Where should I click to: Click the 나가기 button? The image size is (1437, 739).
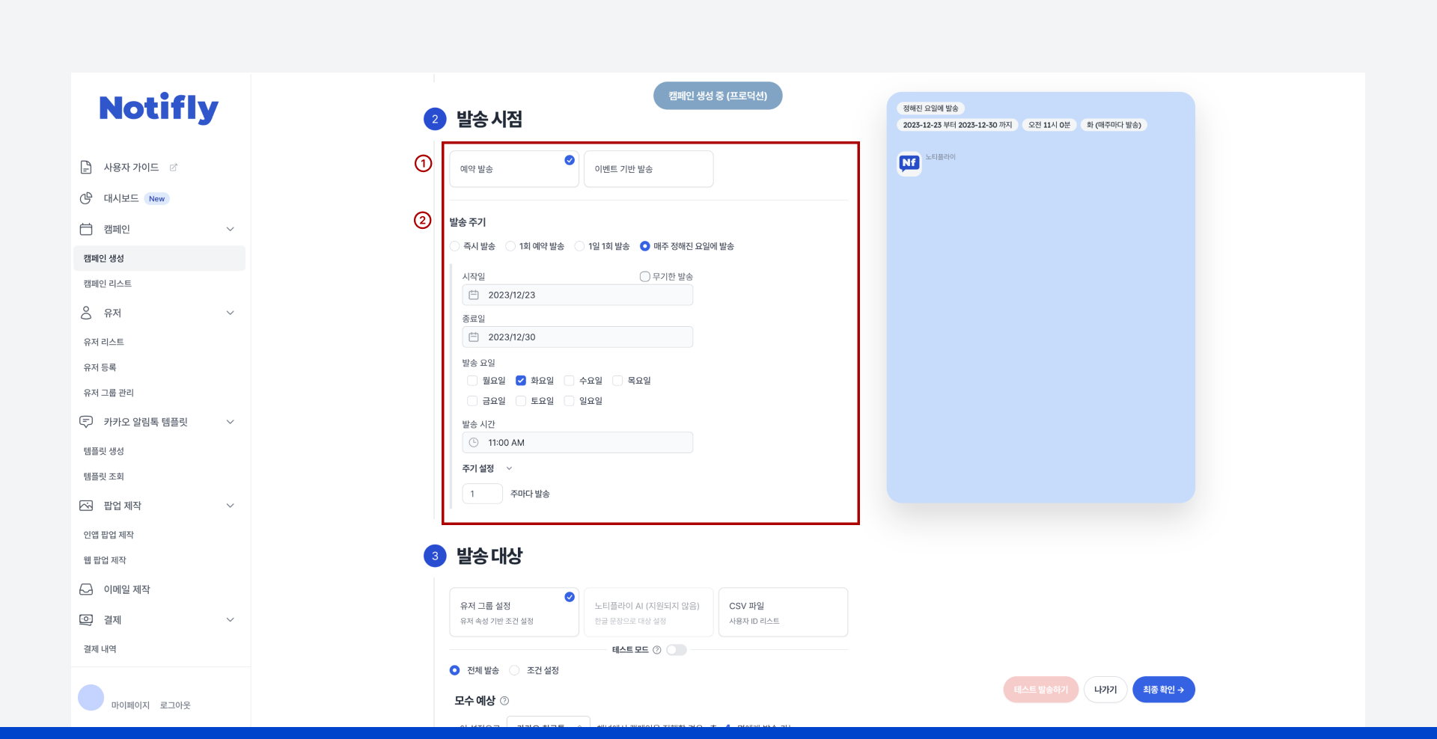(1105, 689)
